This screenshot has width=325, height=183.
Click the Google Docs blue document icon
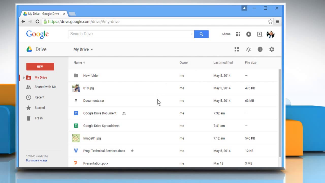pos(76,113)
